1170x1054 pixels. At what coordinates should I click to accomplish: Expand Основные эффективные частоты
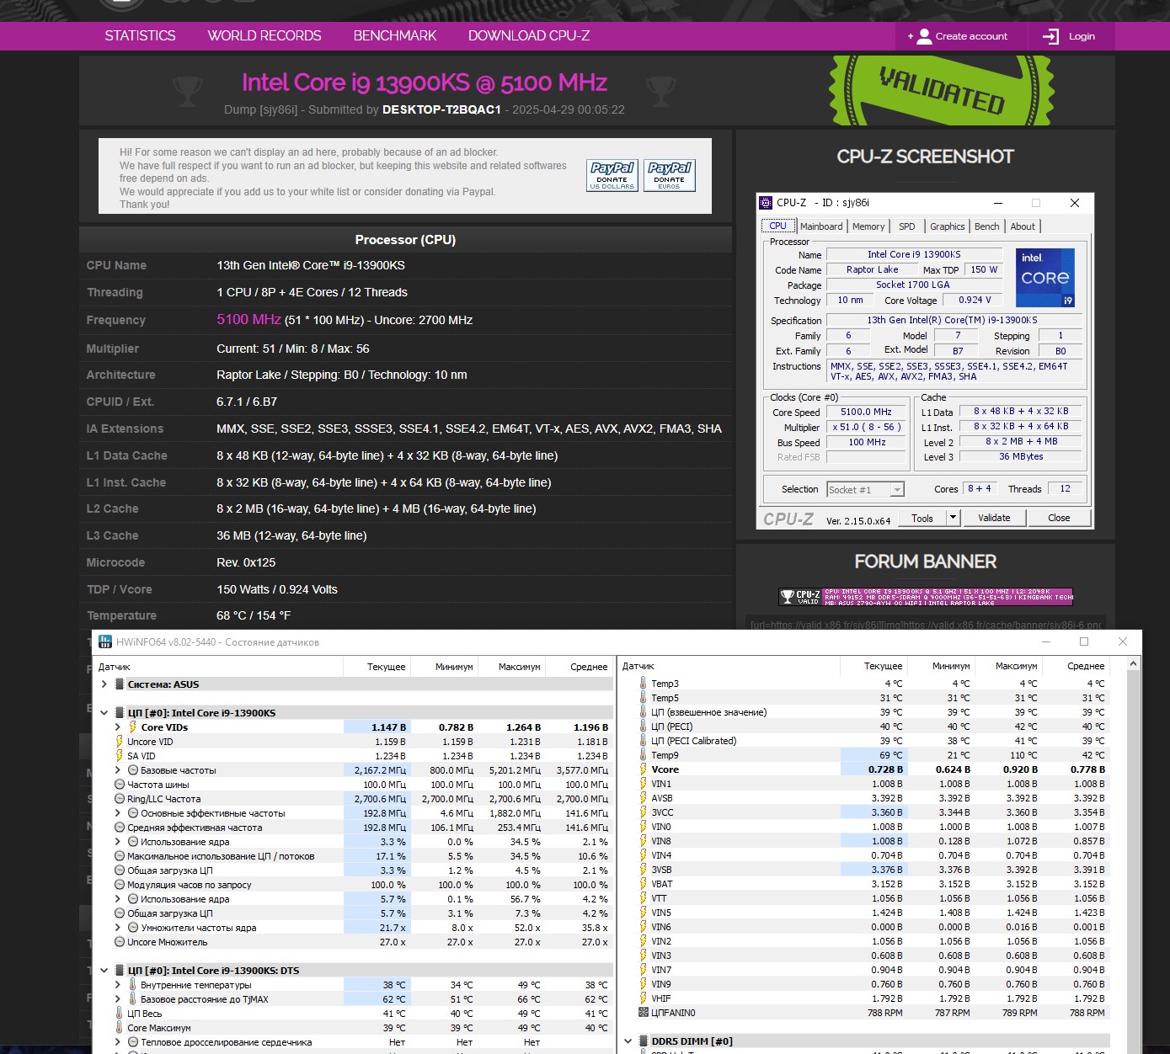tap(118, 813)
